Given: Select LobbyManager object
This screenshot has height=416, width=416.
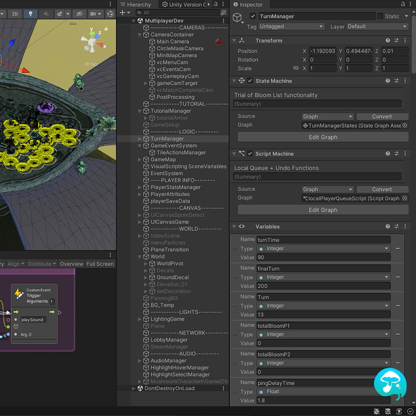Looking at the screenshot, I should pos(169,340).
